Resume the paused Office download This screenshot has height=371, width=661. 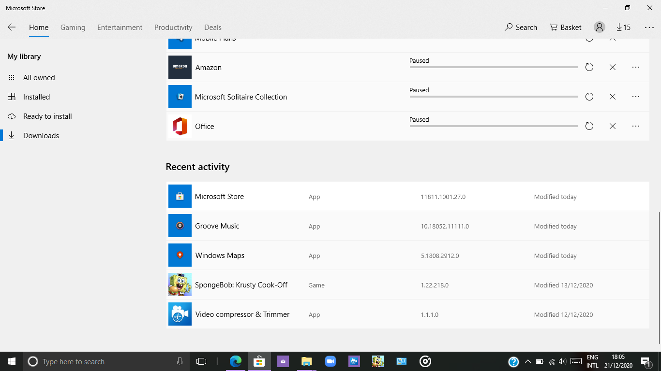coord(589,127)
